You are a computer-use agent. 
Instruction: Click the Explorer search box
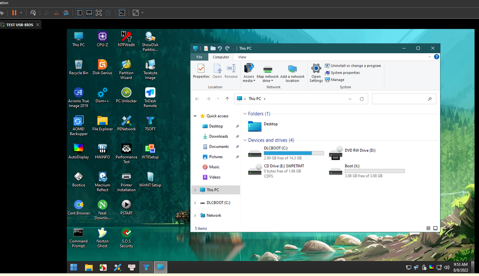(404, 99)
